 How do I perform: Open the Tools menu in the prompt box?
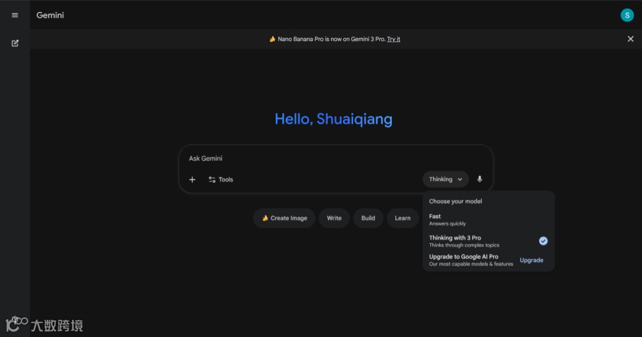[221, 179]
